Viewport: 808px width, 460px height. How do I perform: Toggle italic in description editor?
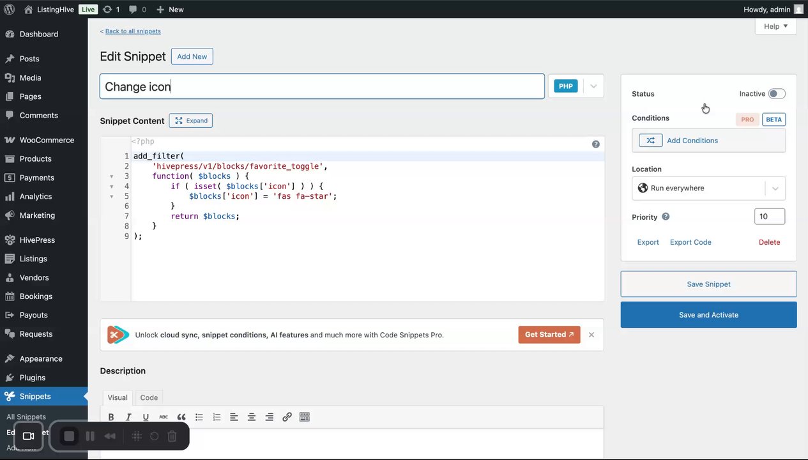pos(128,417)
